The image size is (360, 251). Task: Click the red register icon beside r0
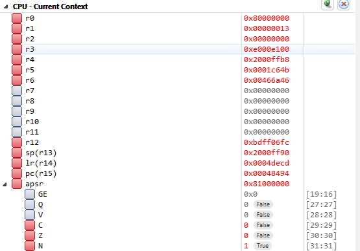pos(17,18)
